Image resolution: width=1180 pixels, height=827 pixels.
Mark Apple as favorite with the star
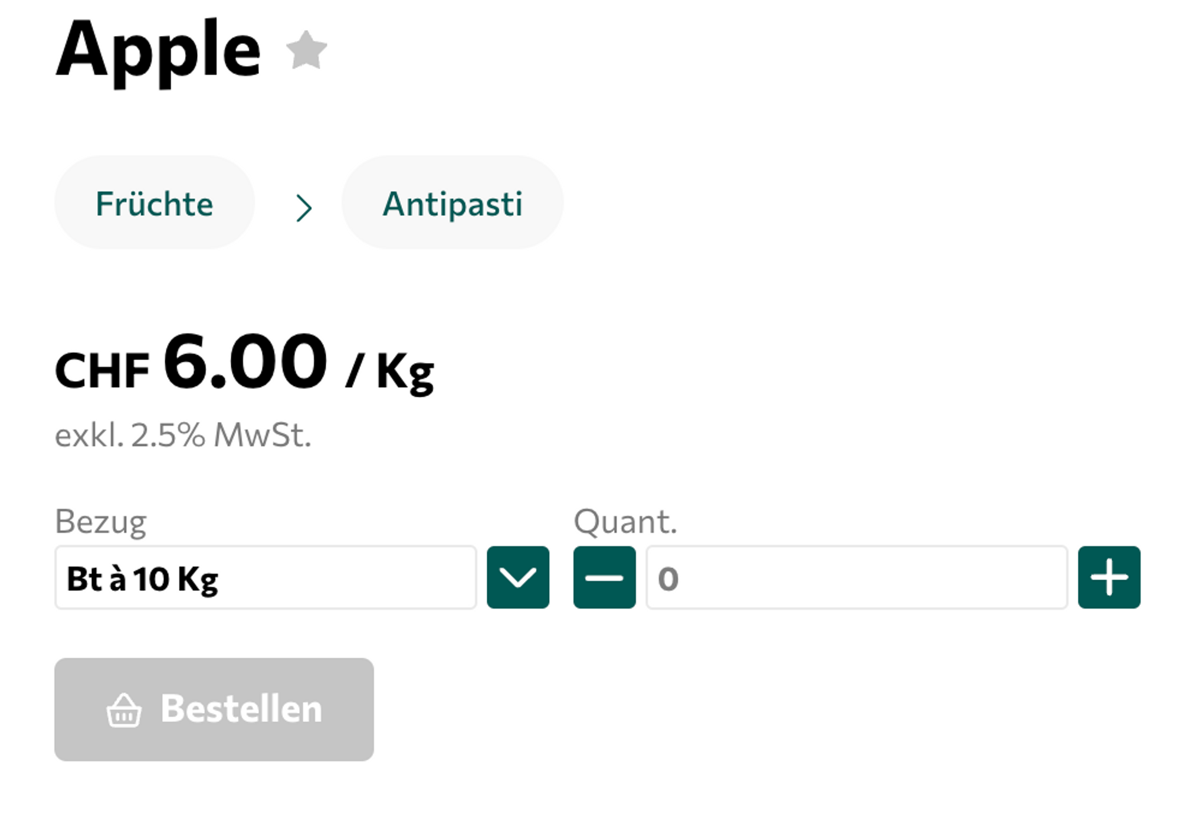point(306,51)
